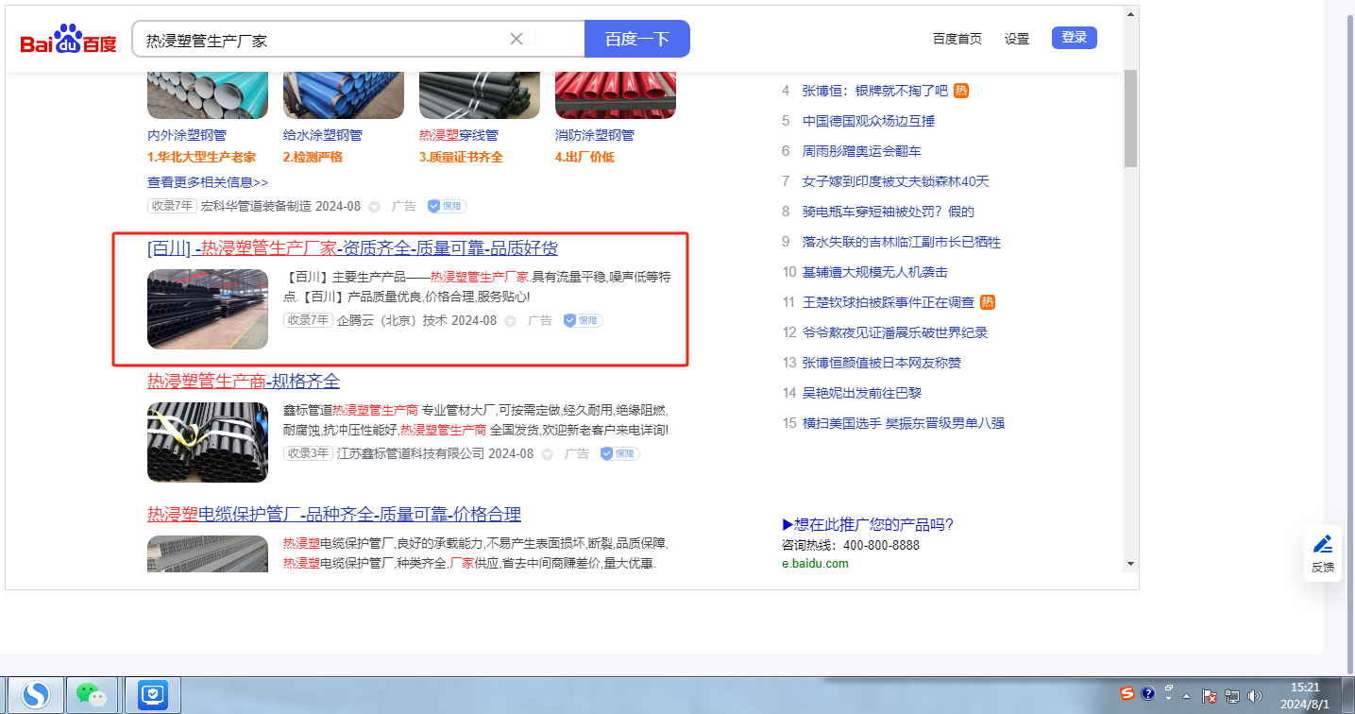Open the 百度首页 link

pyautogui.click(x=957, y=39)
